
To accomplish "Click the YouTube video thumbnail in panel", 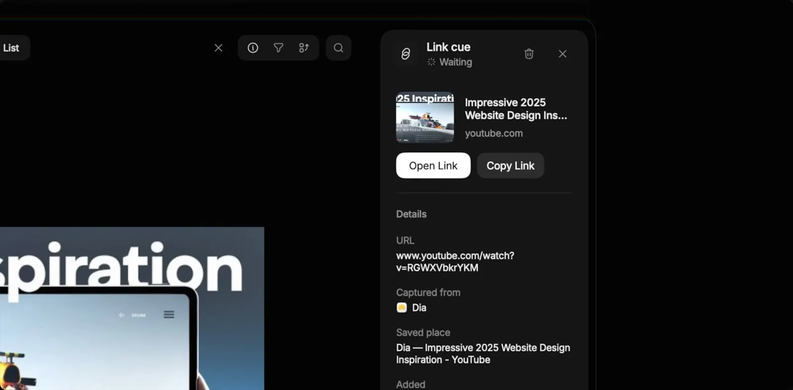I will coord(425,117).
